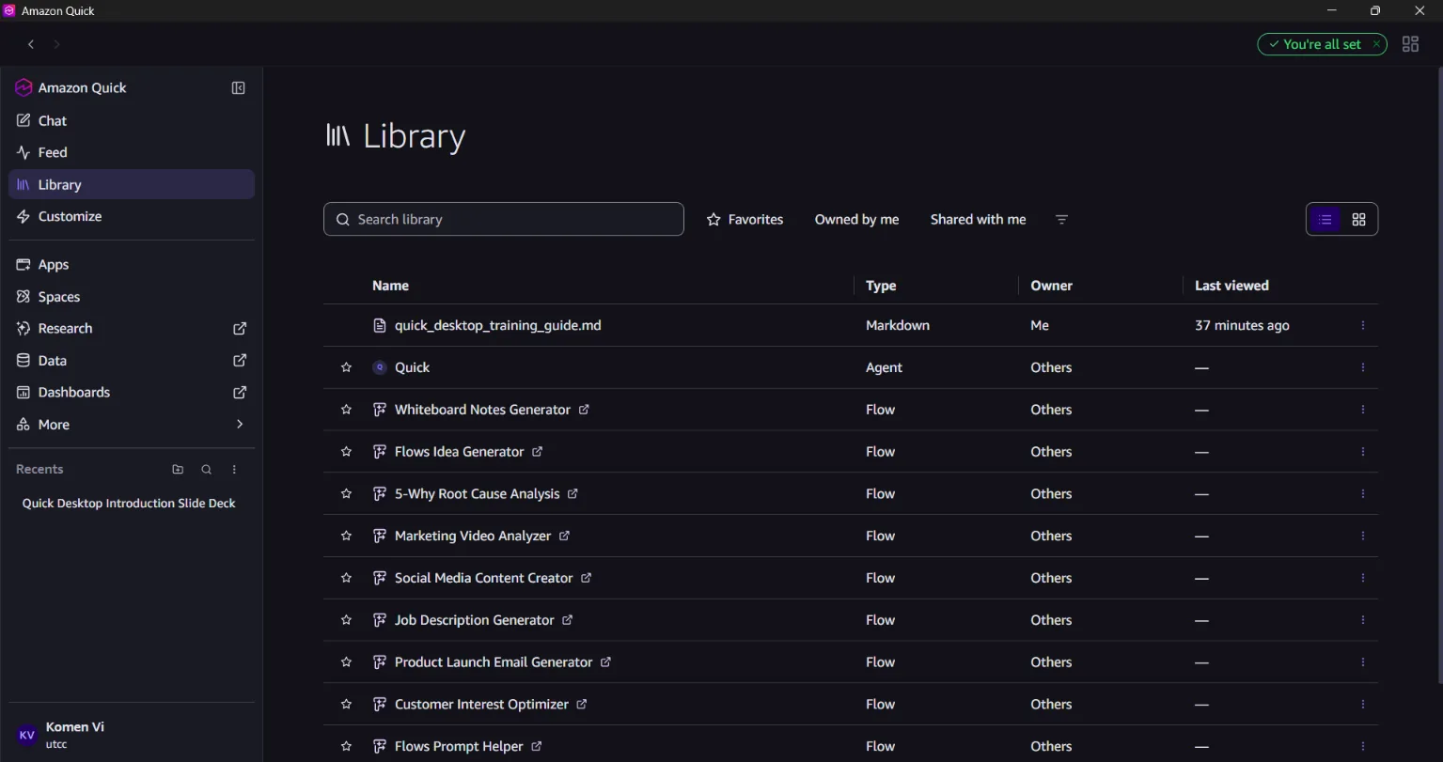Expand the More menu chevron
This screenshot has width=1443, height=762.
(x=240, y=425)
